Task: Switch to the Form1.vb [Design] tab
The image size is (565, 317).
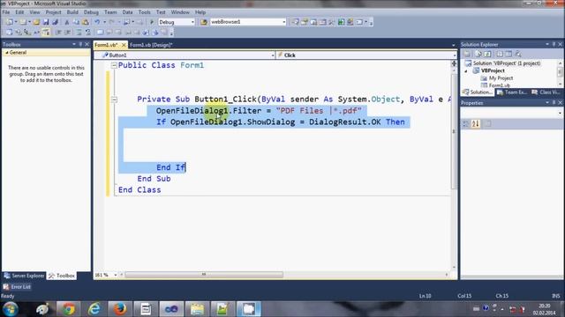Action: click(151, 45)
